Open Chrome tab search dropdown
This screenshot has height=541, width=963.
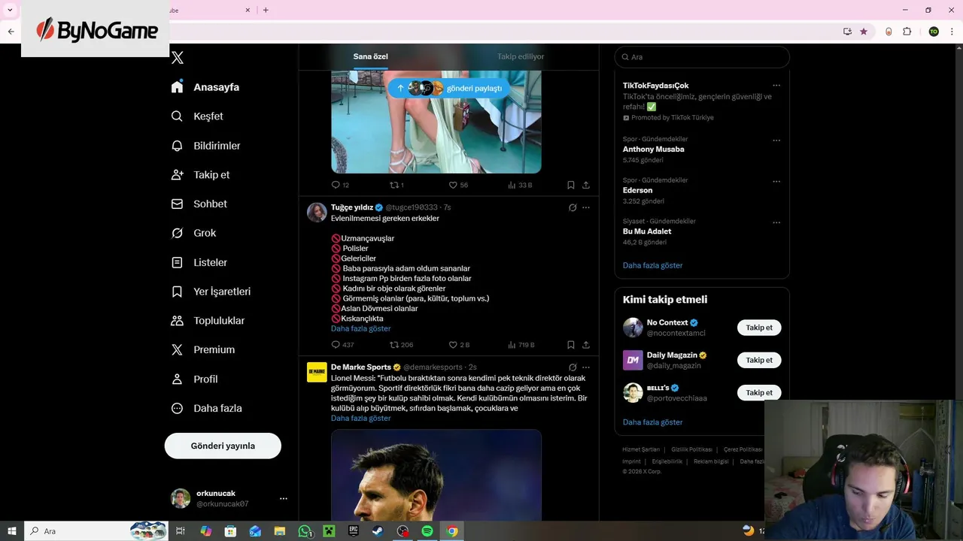11,10
